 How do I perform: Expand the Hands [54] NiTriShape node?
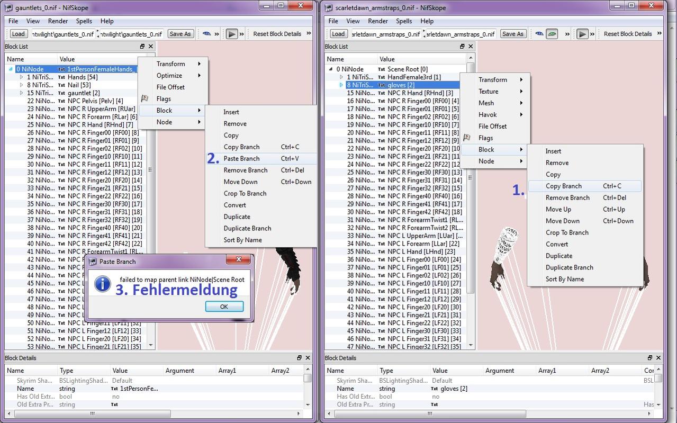tap(22, 77)
